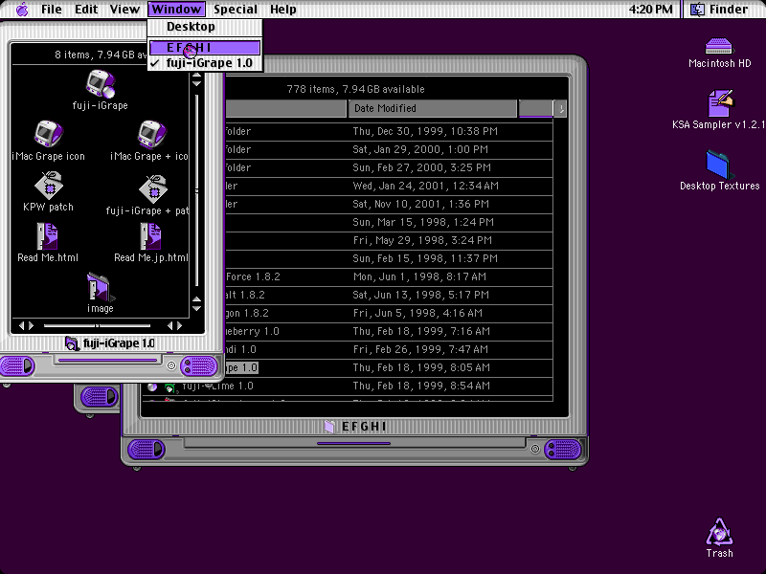The width and height of the screenshot is (766, 574).
Task: Click the top up-arrow of fuji-iGrape vertical scrollbar
Action: [x=197, y=76]
